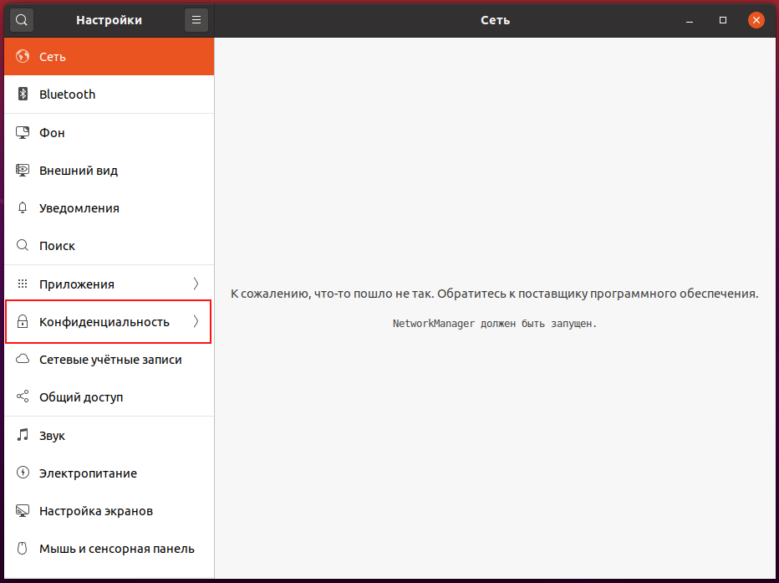Click the NetworkManager error message text
779x583 pixels.
pyautogui.click(x=495, y=324)
